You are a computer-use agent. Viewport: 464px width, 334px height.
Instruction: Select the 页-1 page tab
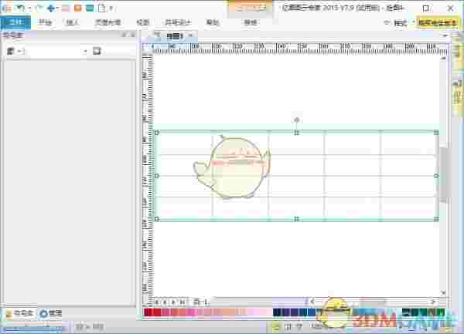pos(201,302)
